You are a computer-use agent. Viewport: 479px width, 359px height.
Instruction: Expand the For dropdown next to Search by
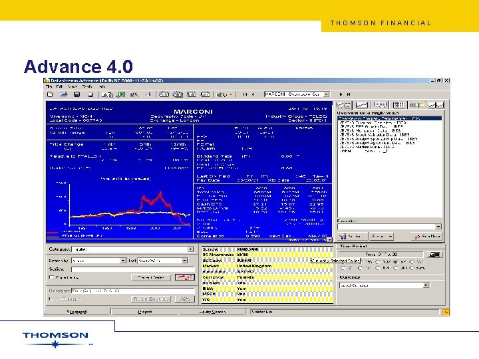pyautogui.click(x=184, y=261)
